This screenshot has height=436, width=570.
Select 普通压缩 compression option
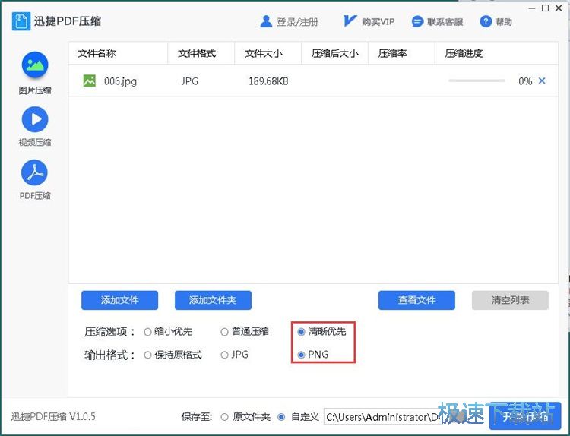[x=225, y=332]
